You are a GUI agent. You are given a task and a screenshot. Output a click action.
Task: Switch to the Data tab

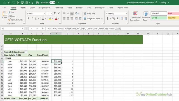[x=70, y=8]
